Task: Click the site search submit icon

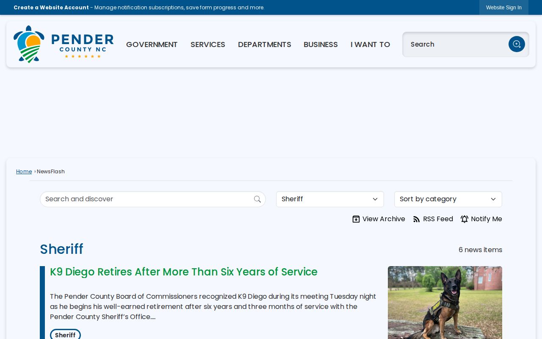Action: pyautogui.click(x=517, y=44)
